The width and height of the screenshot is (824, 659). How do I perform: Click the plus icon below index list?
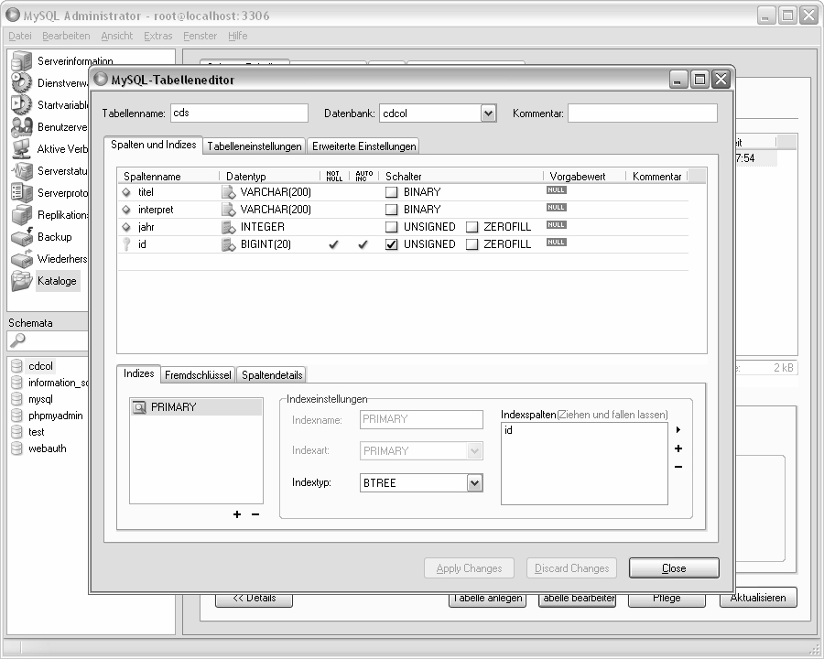click(237, 514)
